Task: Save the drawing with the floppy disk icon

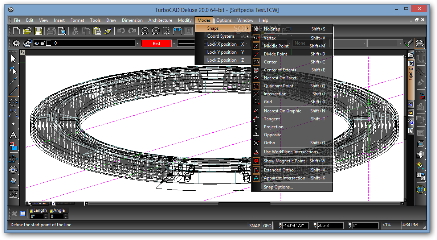Action: tap(38, 31)
